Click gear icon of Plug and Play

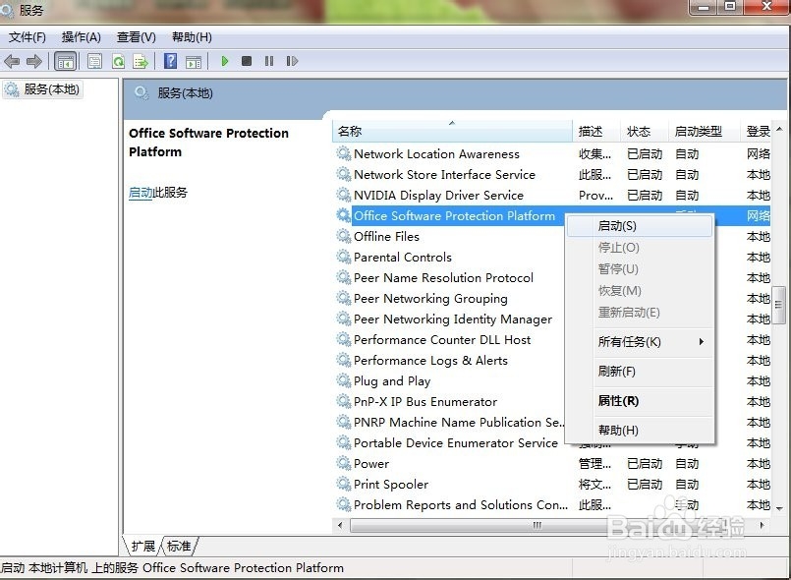(344, 380)
